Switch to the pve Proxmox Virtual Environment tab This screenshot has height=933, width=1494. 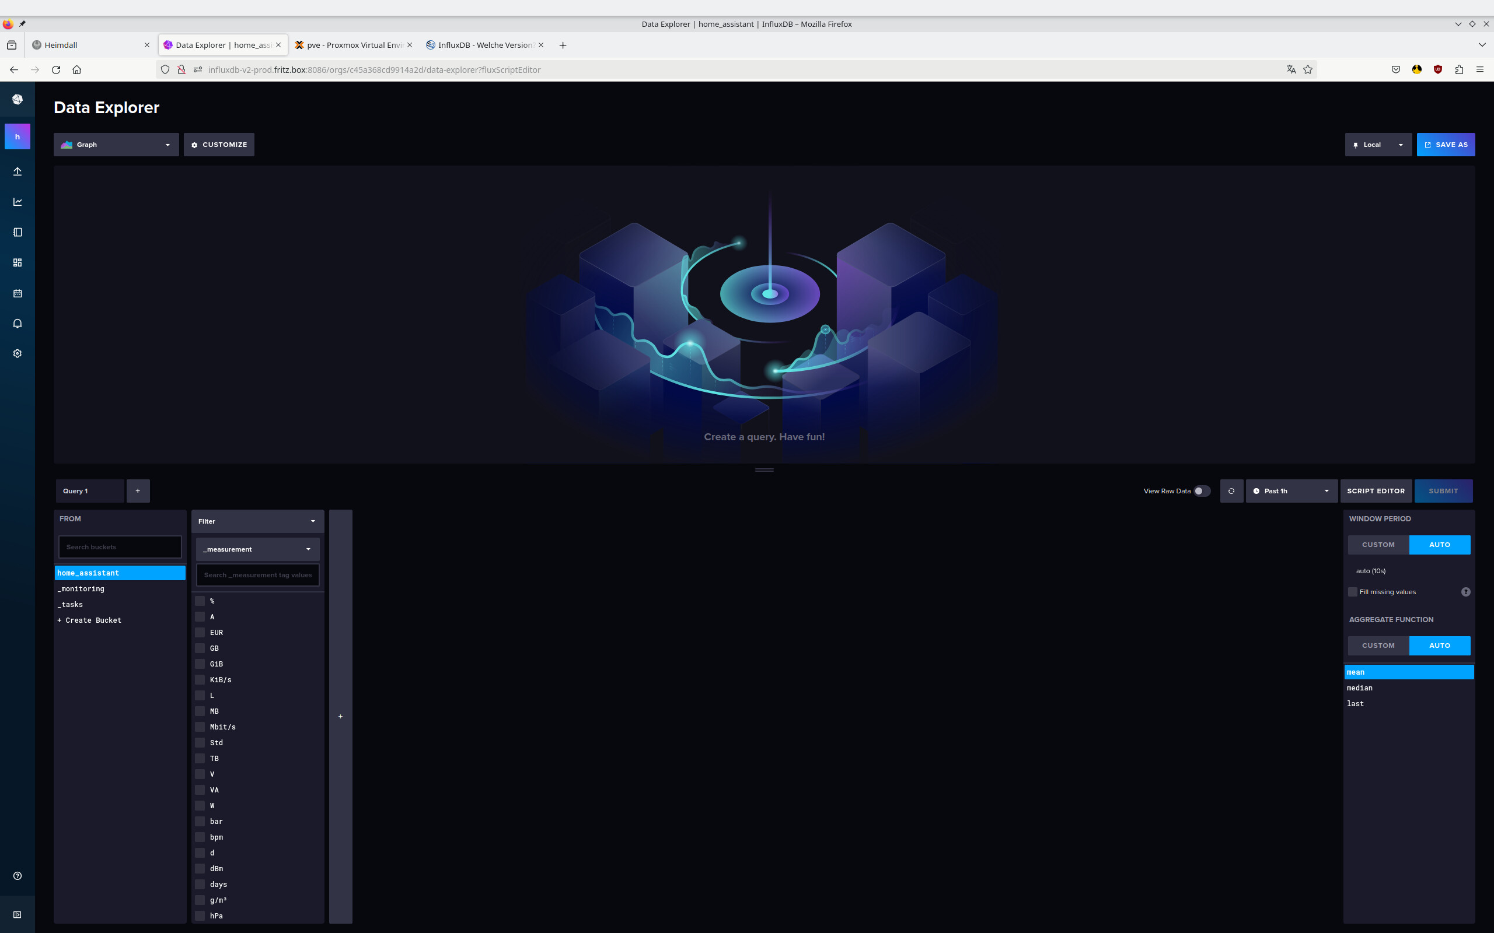[x=353, y=45]
